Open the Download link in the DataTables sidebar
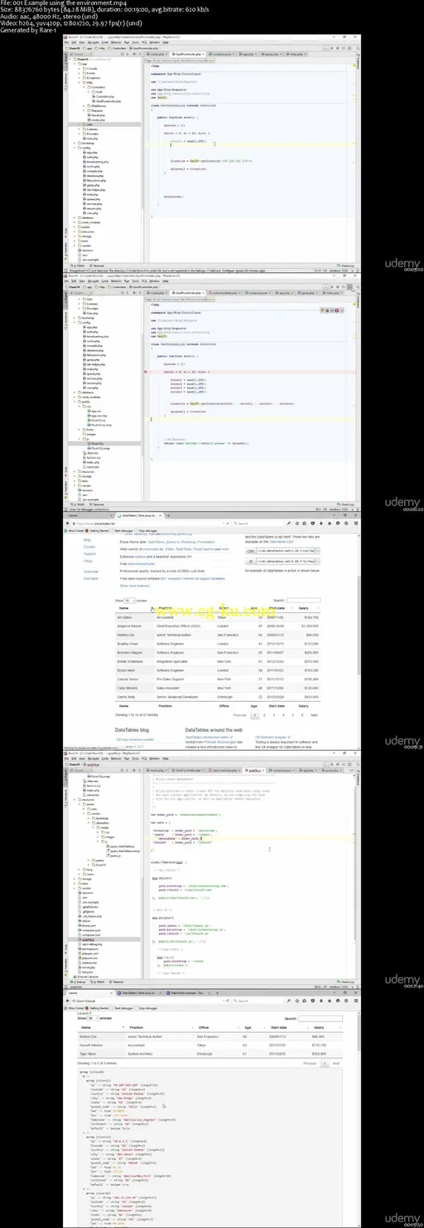424x1228 pixels. [x=91, y=571]
